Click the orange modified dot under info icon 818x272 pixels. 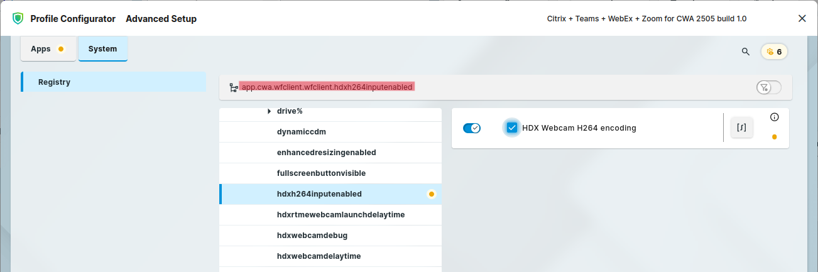(774, 137)
